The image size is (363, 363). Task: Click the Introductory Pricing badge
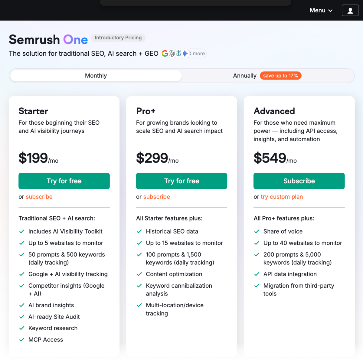point(118,38)
